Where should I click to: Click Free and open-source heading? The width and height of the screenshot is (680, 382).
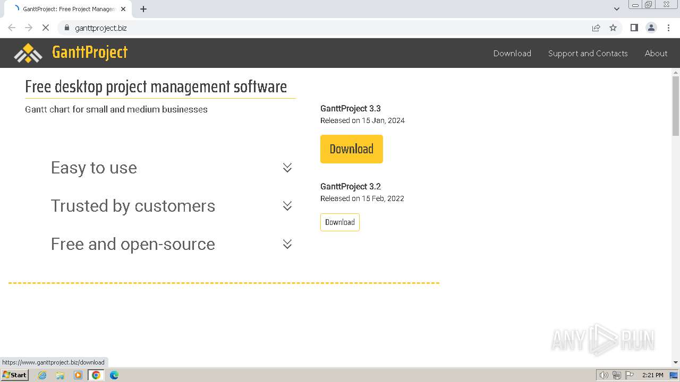point(133,244)
